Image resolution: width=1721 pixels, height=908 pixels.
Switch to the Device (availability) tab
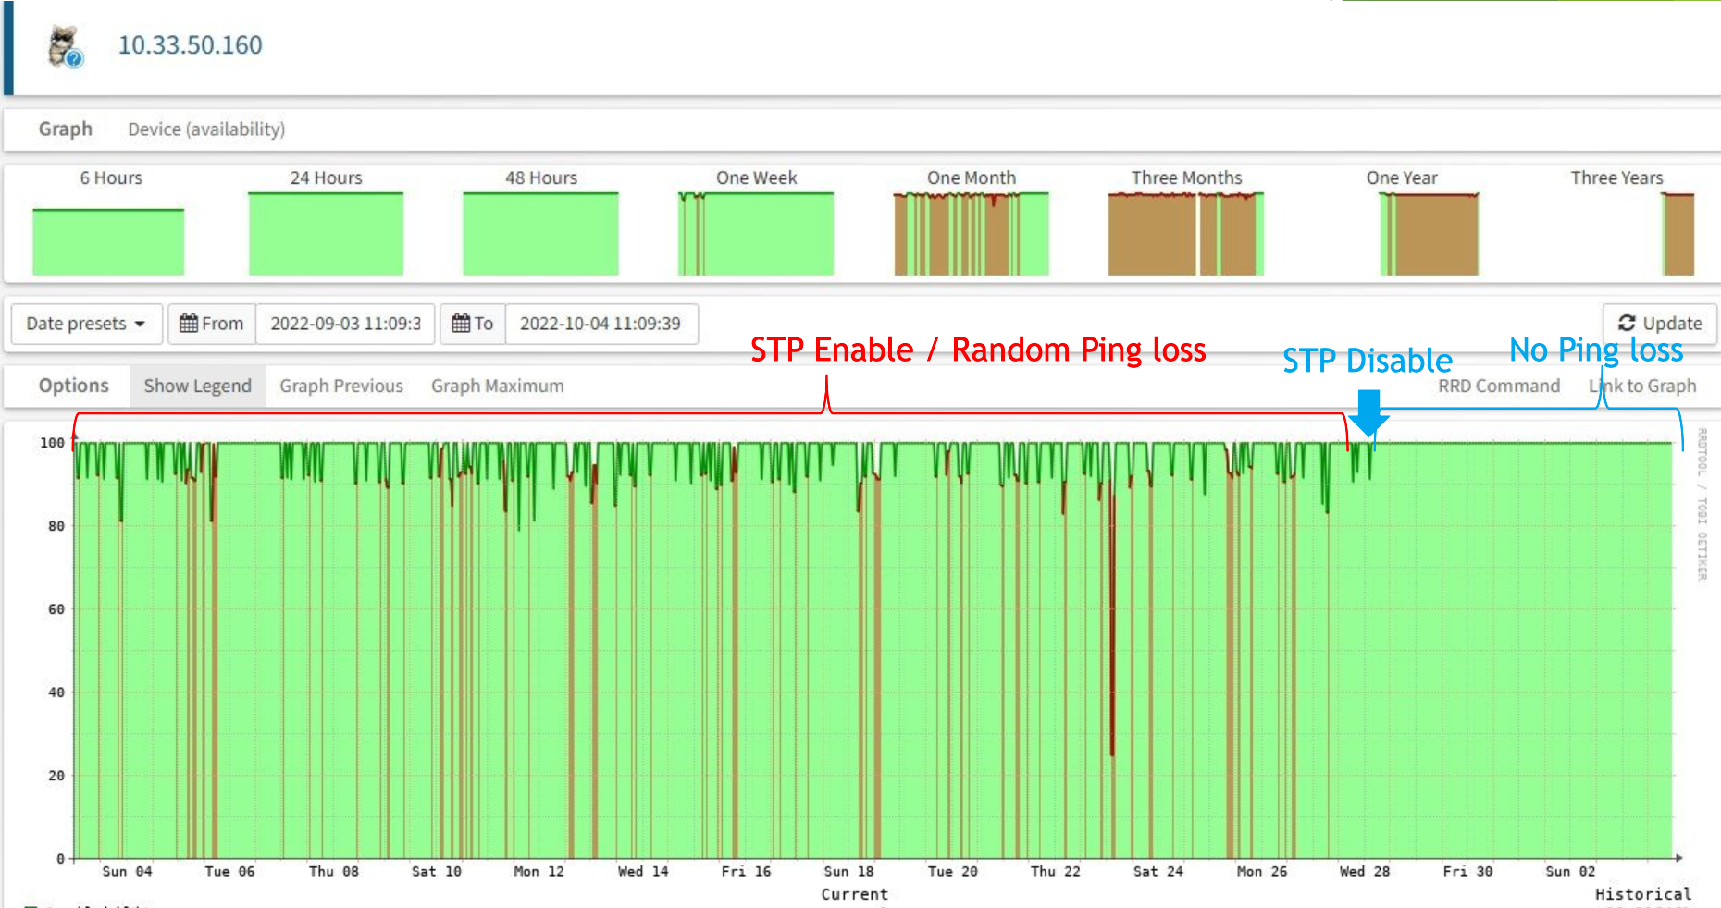coord(205,129)
